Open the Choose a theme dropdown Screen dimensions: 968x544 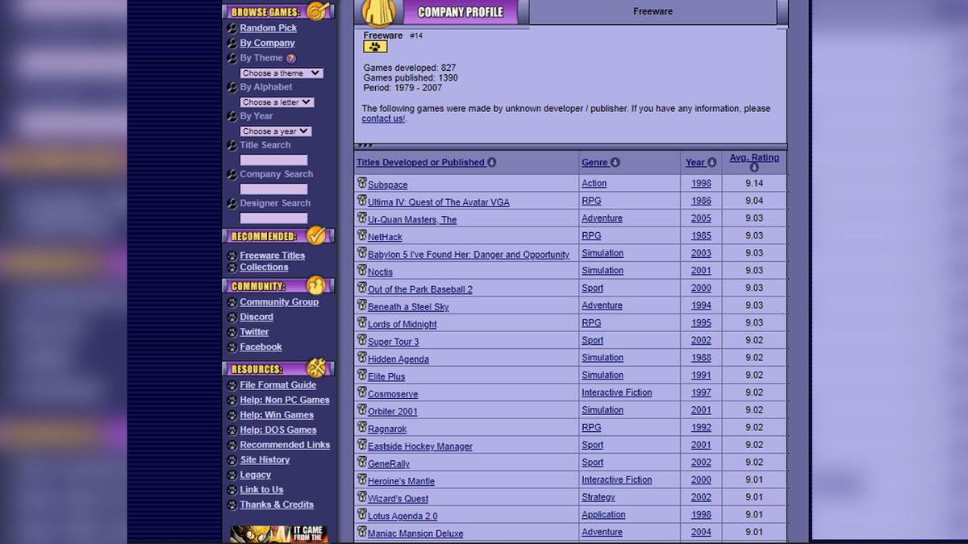coord(282,73)
